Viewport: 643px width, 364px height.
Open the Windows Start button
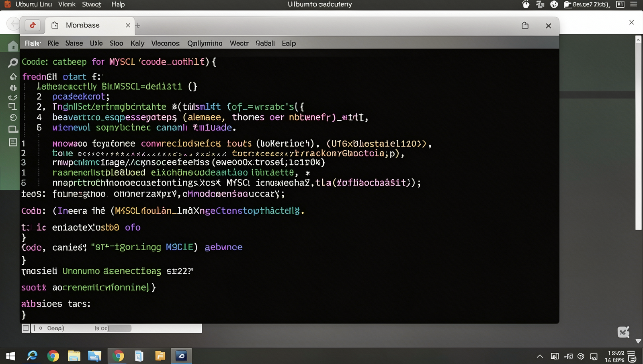(10, 356)
